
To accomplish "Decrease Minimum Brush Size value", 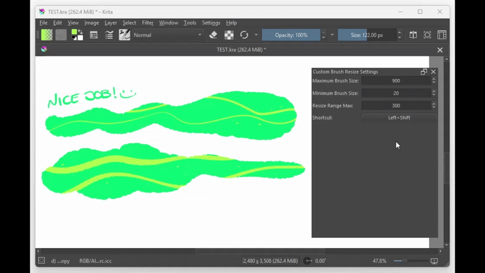I will 433,95.
